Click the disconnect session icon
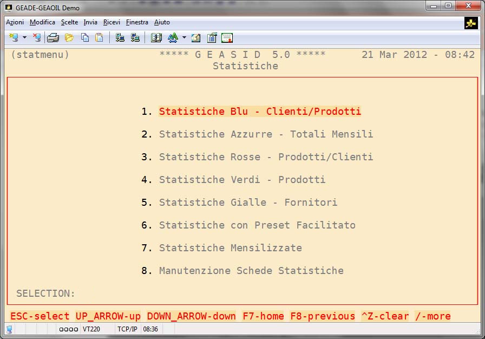Viewport: 485px width, 339px height. click(x=37, y=37)
